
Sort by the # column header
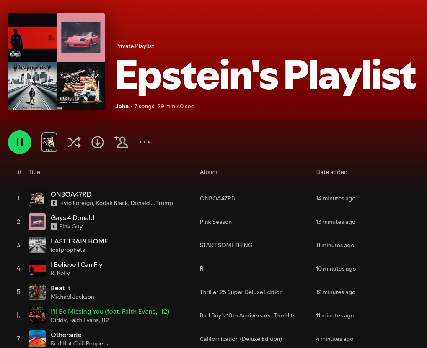click(19, 172)
